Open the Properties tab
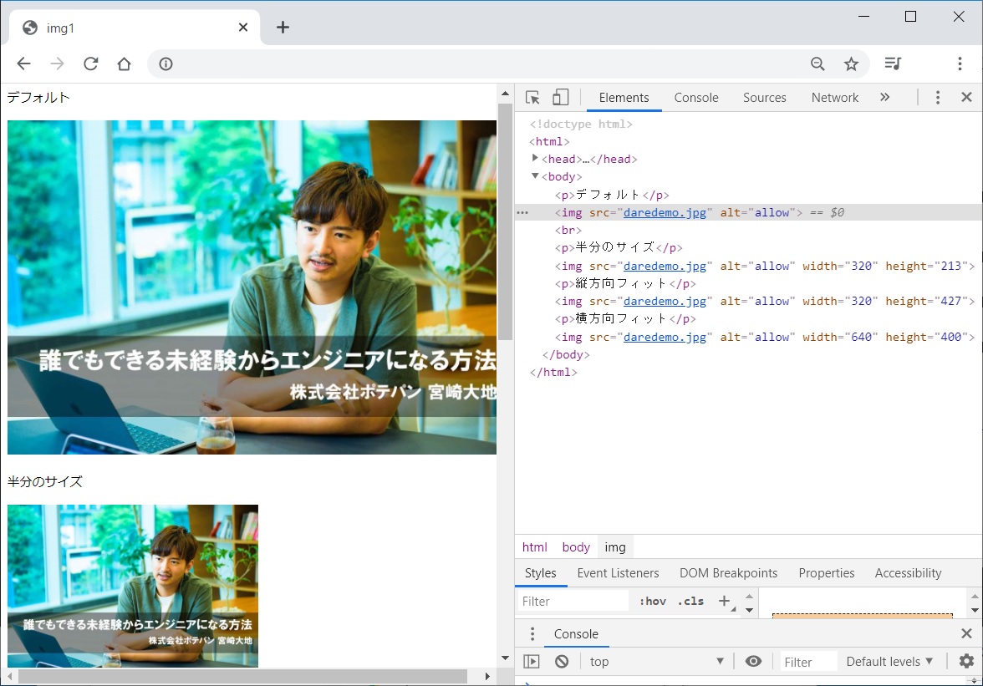 [826, 573]
